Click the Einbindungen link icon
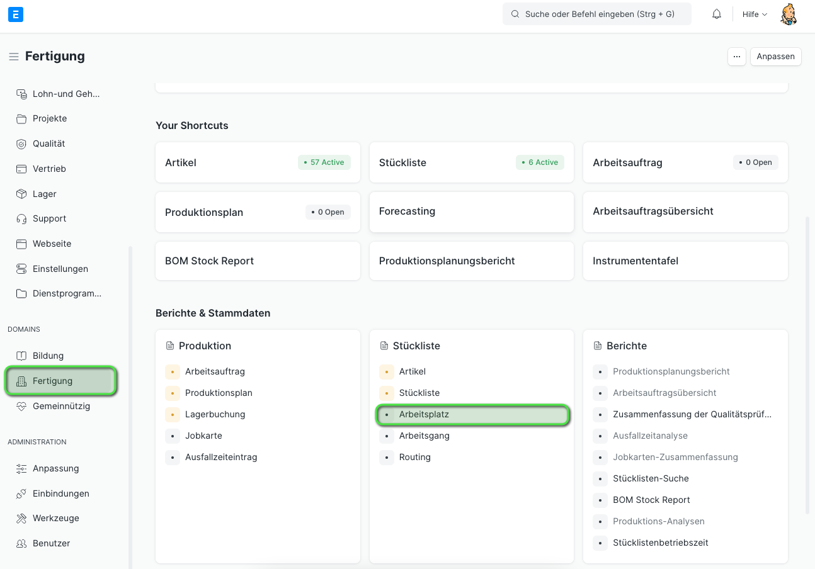The image size is (815, 569). click(x=21, y=493)
